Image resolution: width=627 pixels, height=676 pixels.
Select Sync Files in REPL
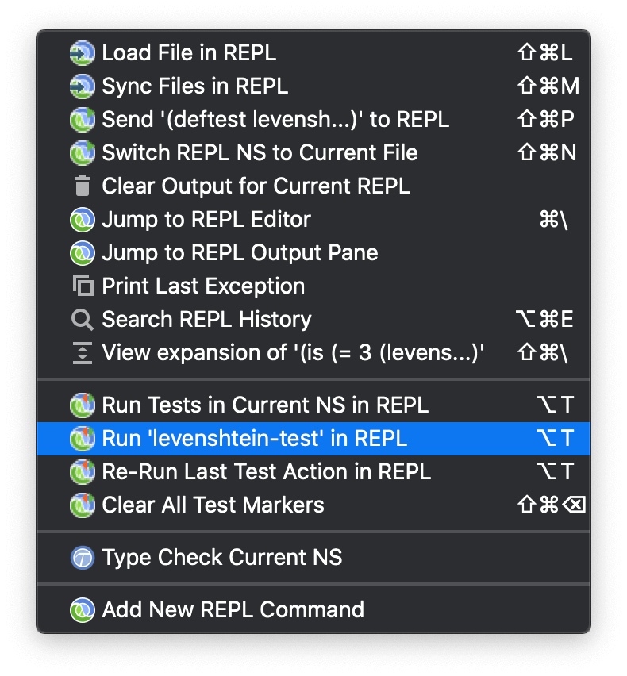point(313,86)
